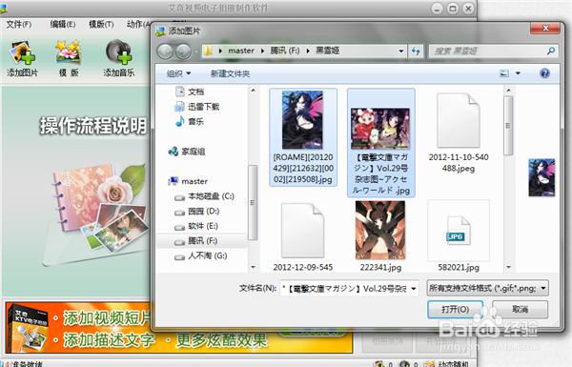This screenshot has height=367, width=572.
Task: Open the 组织 organize dropdown
Action: [179, 73]
